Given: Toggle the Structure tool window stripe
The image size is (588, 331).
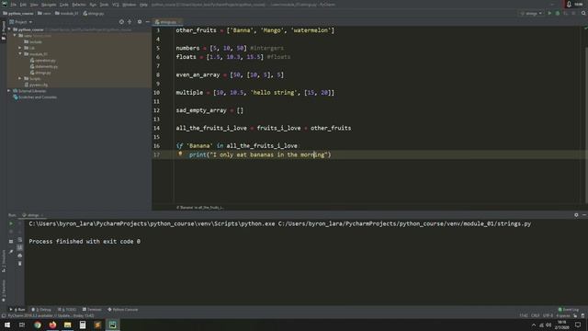Looking at the screenshot, I should (x=4, y=261).
